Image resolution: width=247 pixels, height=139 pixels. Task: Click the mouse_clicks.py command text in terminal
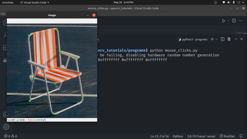pos(181,51)
